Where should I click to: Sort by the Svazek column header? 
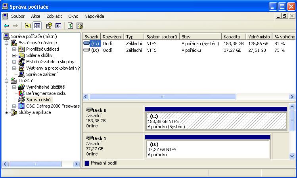[x=92, y=36]
